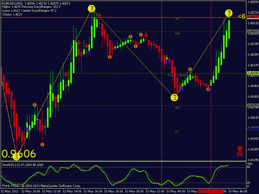Image resolution: width=259 pixels, height=194 pixels.
Task: Click the EURUSDt,M15 chart title line
Action: [x=36, y=3]
